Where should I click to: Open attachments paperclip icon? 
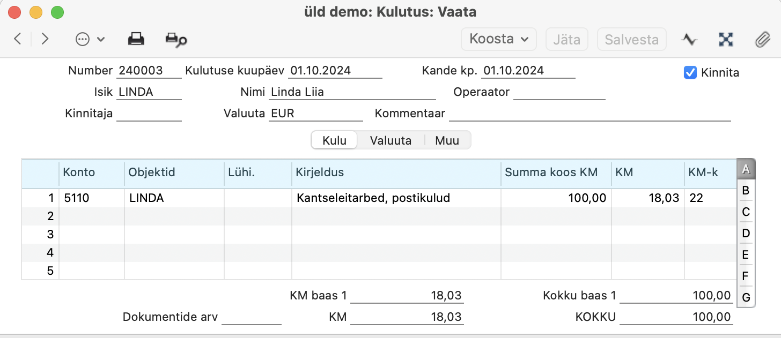point(762,39)
